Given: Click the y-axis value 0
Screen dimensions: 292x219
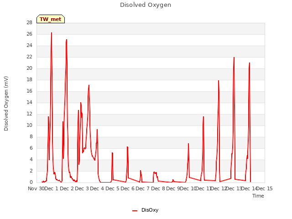Looking at the screenshot, I should 31,182.
